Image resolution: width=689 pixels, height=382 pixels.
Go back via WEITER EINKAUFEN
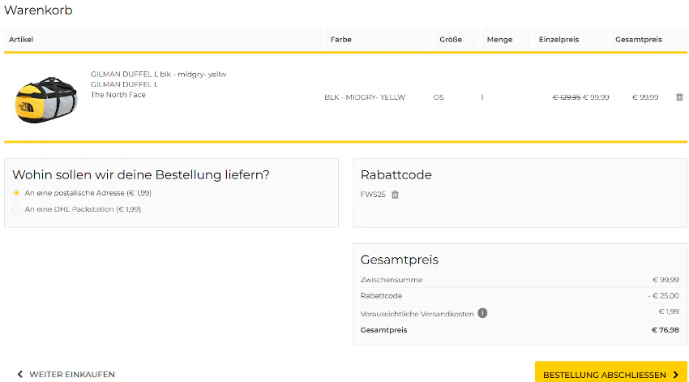(72, 375)
